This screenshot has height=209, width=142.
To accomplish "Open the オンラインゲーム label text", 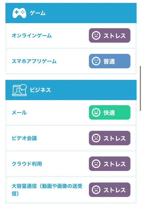I will tap(32, 36).
